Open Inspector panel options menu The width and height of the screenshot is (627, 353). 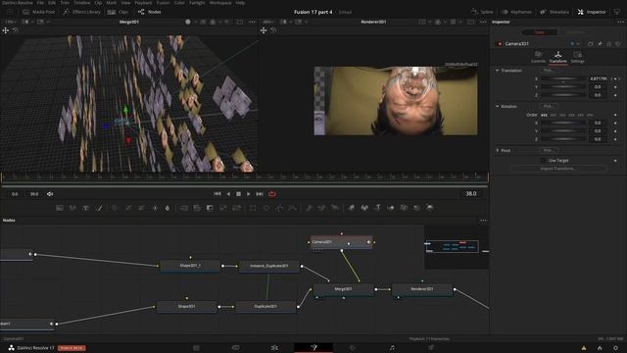[620, 22]
